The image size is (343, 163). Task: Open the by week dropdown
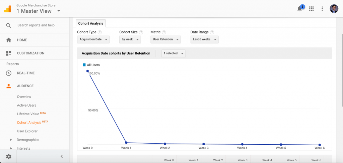pos(130,39)
